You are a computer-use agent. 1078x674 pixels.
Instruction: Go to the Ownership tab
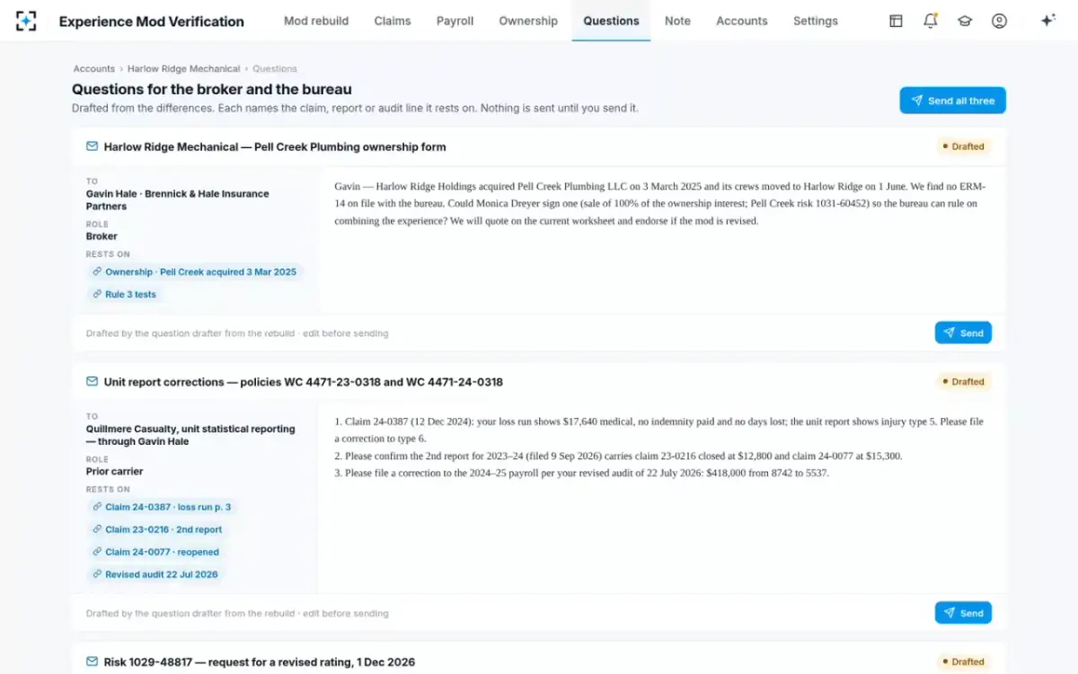coord(528,21)
